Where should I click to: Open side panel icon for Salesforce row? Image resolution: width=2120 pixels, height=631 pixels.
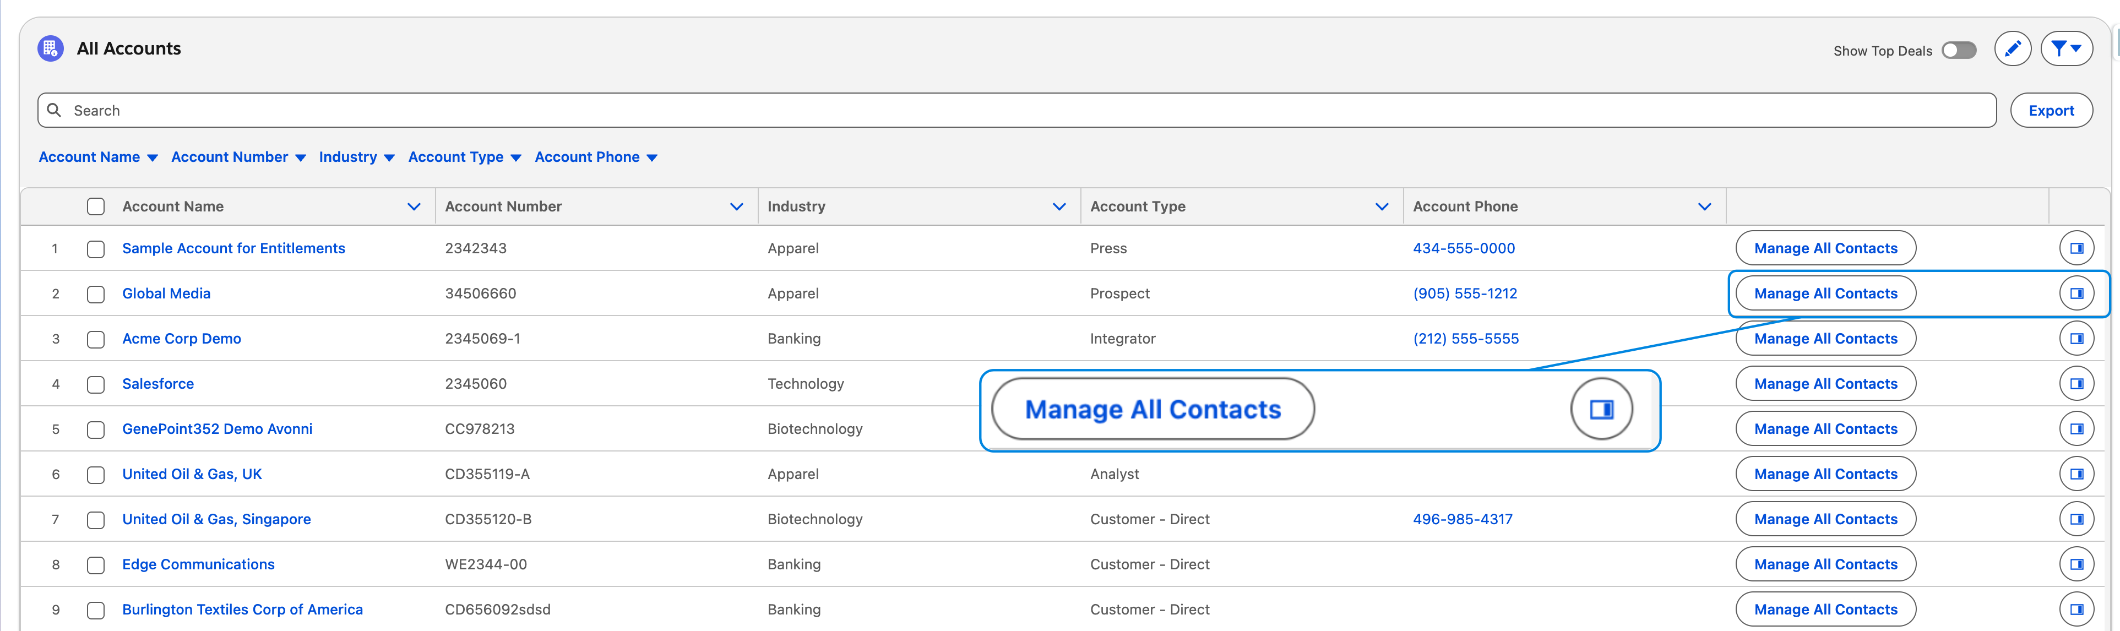[x=2075, y=384]
